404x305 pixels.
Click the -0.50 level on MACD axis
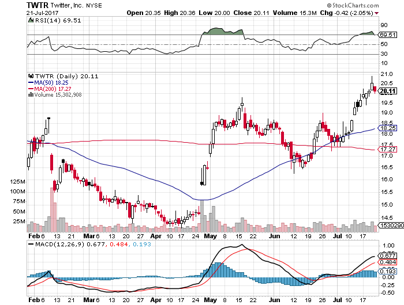click(x=387, y=293)
